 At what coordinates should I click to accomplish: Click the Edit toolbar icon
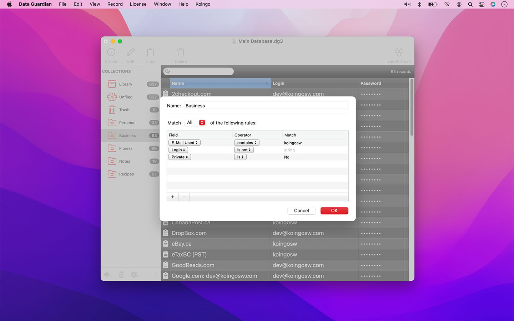[131, 52]
